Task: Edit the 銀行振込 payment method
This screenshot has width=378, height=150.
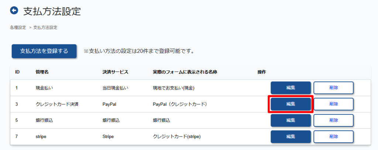Action: pyautogui.click(x=291, y=120)
